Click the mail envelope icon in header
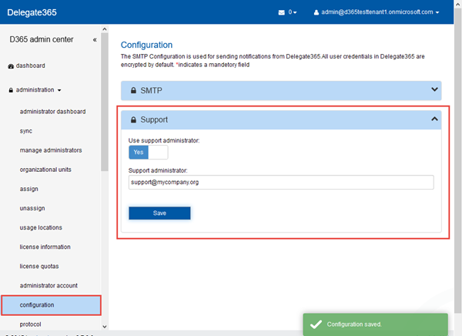The height and width of the screenshot is (336, 462). click(x=282, y=13)
